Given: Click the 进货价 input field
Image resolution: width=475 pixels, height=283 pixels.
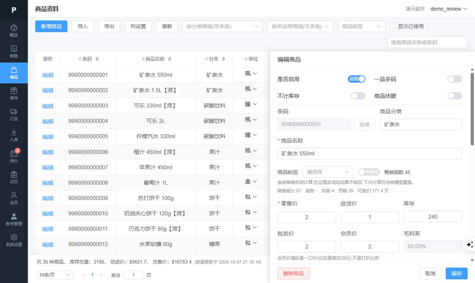Looking at the screenshot, I should (370, 217).
